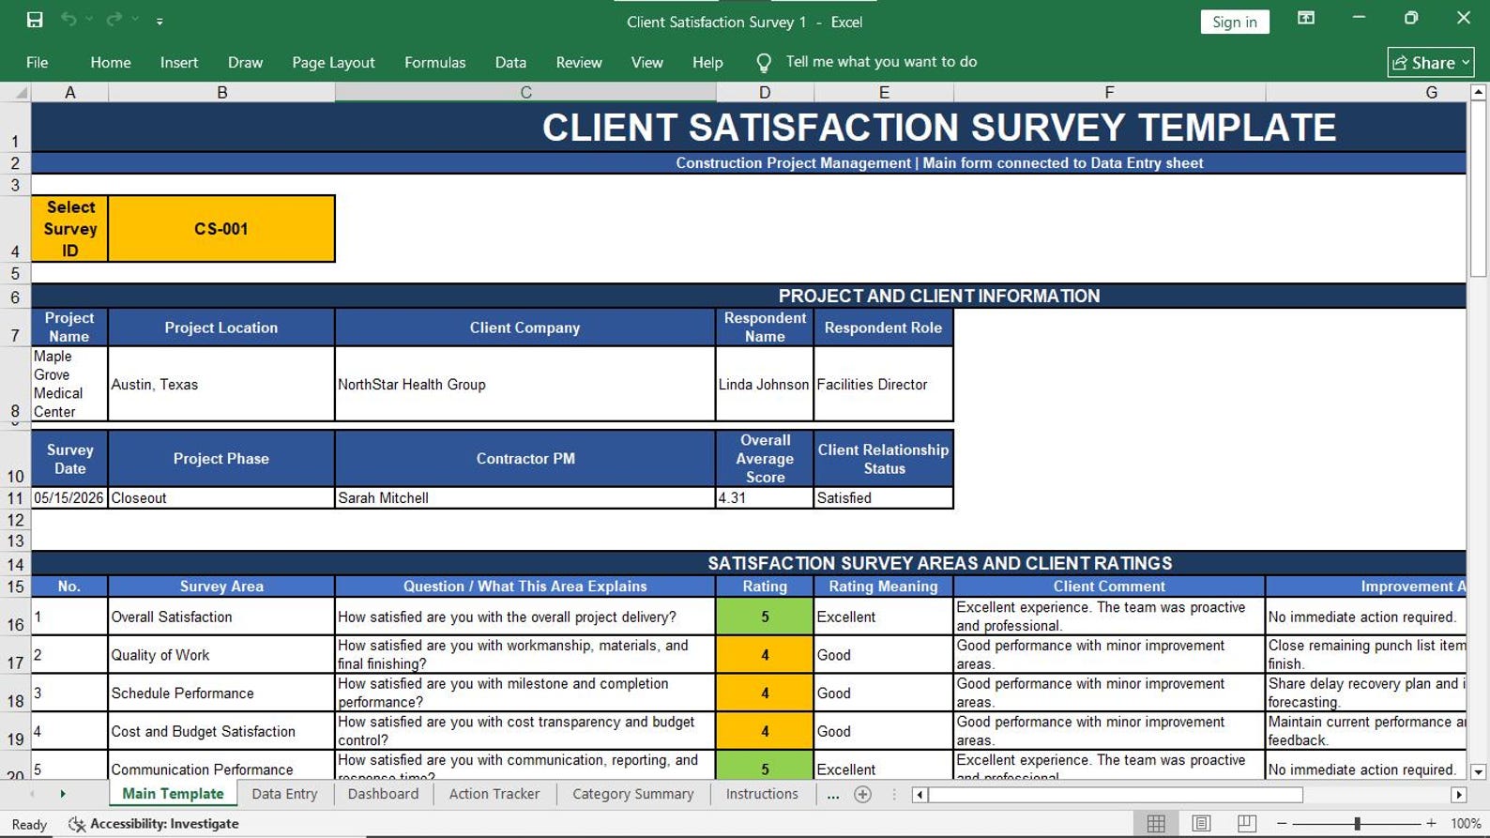The height and width of the screenshot is (838, 1490).
Task: Open the File menu
Action: pos(38,62)
